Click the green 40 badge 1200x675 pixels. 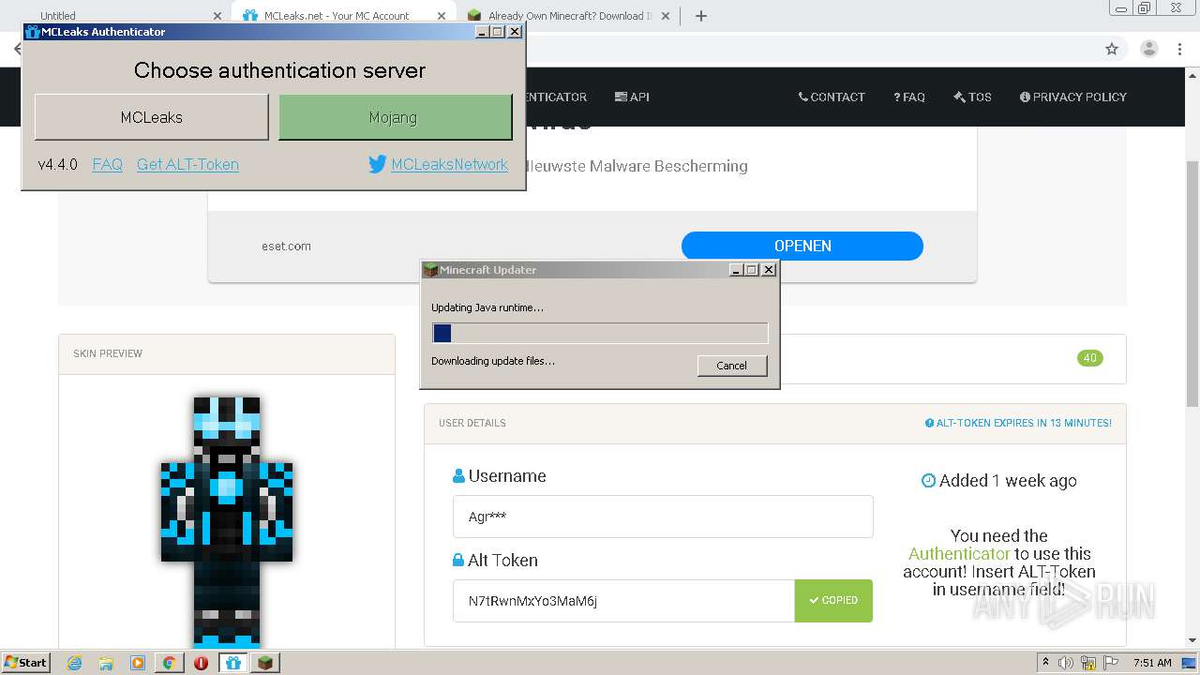point(1090,358)
